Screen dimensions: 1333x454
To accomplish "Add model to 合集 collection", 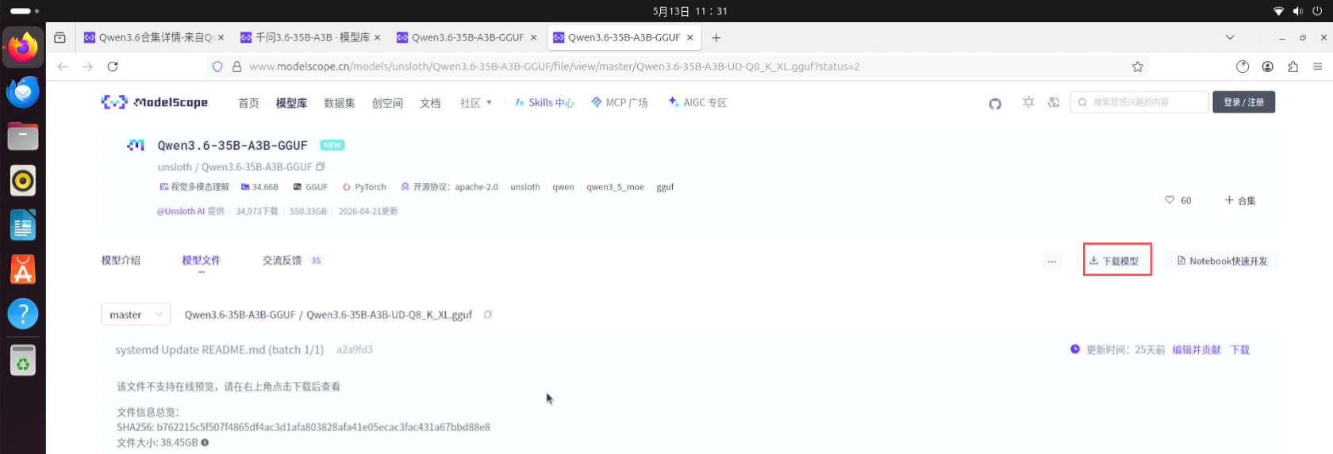I will coord(1240,200).
